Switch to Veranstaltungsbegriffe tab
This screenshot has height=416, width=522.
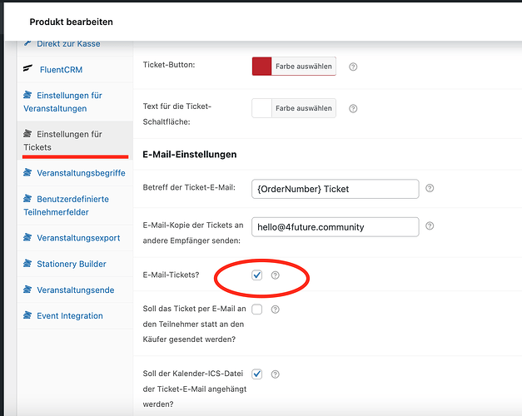click(x=81, y=173)
